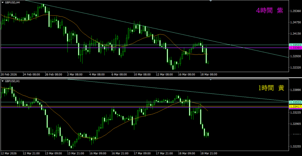
Task: Click the chart shift triangle on H1 chart
Action: tap(210, 79)
